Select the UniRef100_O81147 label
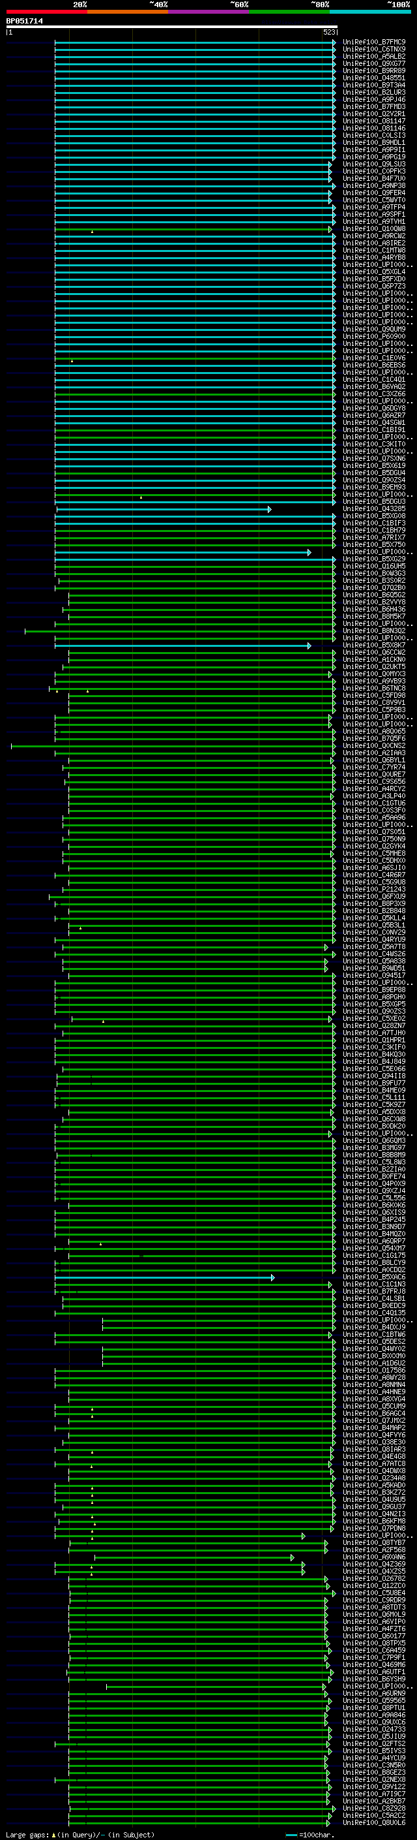The height and width of the screenshot is (1840, 417). [374, 121]
